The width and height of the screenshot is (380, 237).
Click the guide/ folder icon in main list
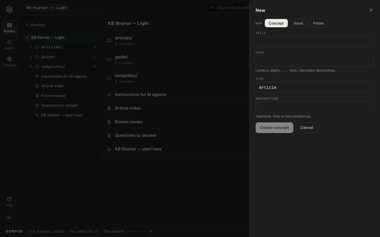tap(109, 60)
